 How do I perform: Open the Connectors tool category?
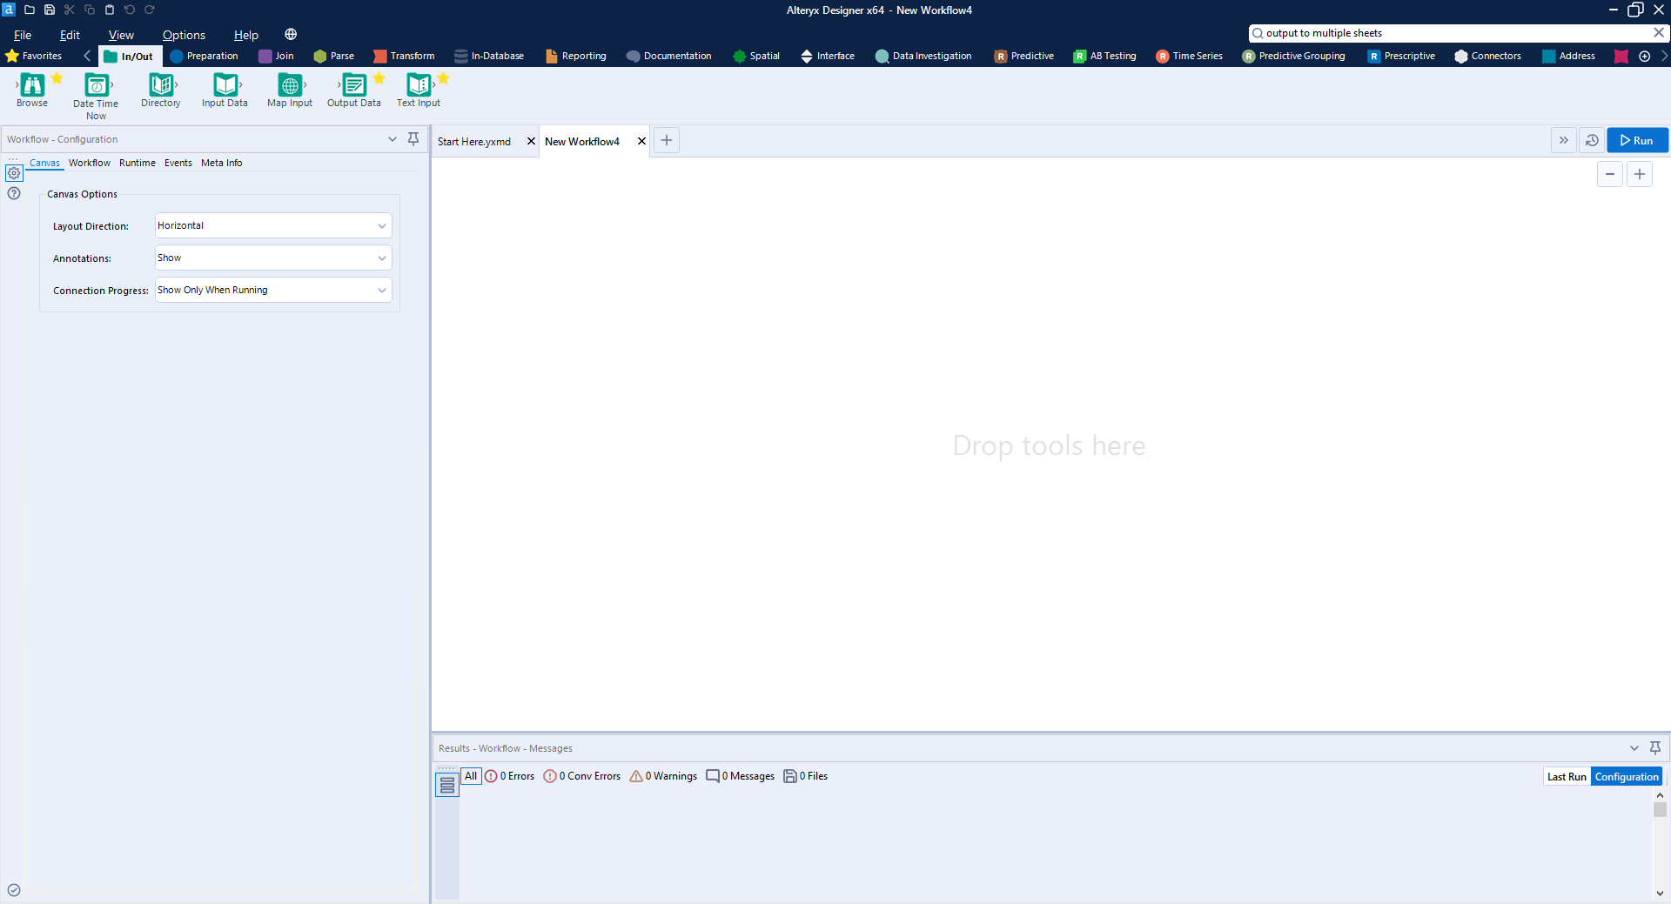[1488, 56]
